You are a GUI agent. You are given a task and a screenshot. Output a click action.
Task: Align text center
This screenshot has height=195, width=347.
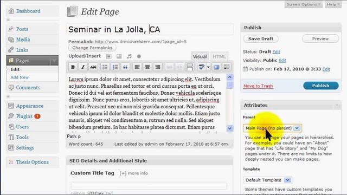147,67
